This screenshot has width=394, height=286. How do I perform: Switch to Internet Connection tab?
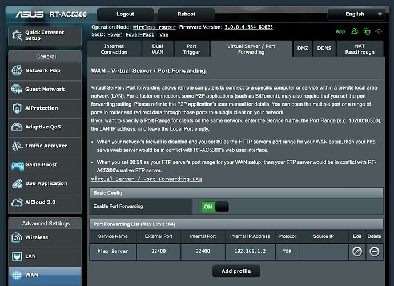tap(114, 49)
